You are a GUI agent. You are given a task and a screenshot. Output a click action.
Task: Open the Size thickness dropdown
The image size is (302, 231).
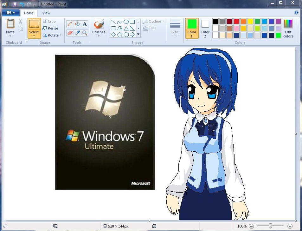point(175,28)
